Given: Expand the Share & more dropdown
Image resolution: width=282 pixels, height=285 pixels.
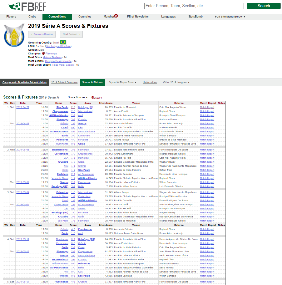Looking at the screenshot, I should [x=78, y=97].
